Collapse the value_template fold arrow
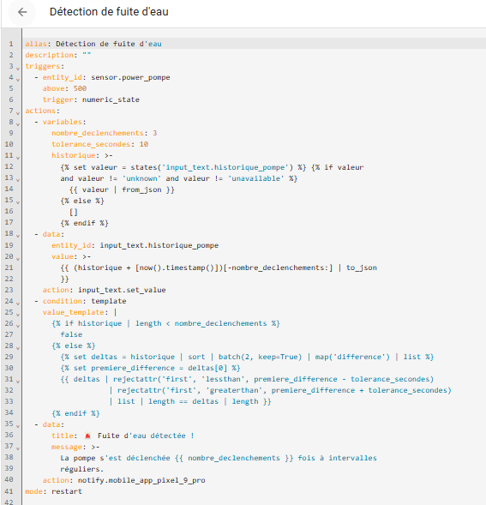The image size is (486, 505). (18, 315)
